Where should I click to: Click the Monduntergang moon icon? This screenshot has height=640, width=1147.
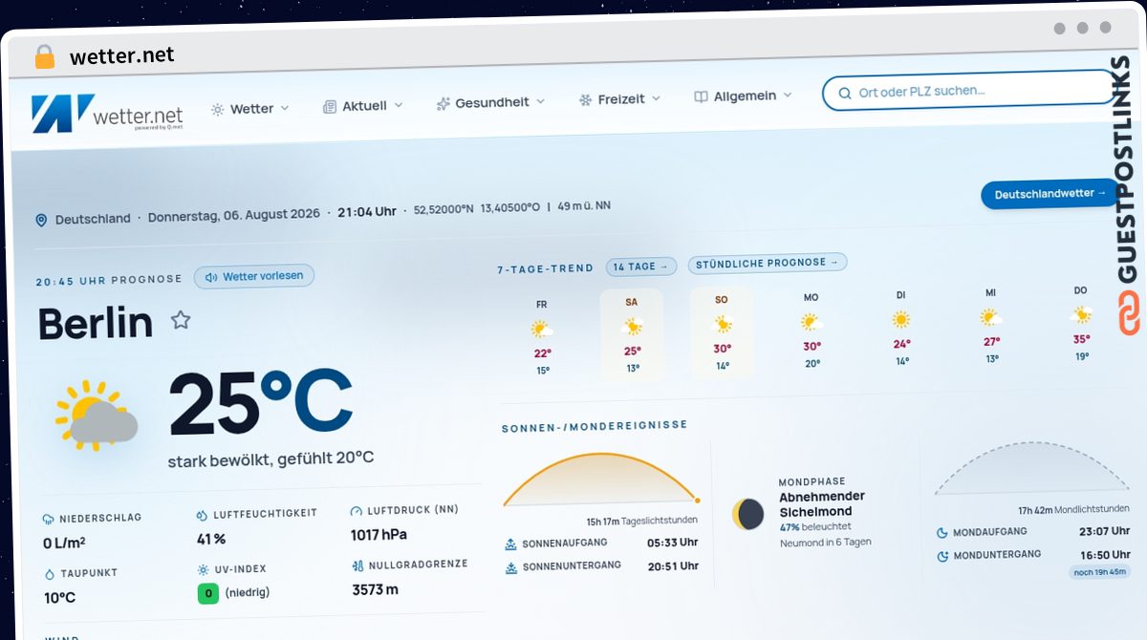tap(942, 556)
